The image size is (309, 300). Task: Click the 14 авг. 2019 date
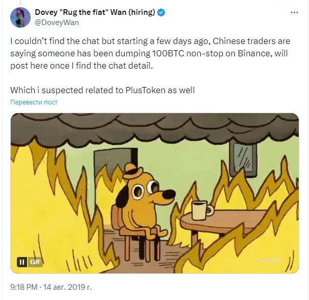tap(67, 287)
